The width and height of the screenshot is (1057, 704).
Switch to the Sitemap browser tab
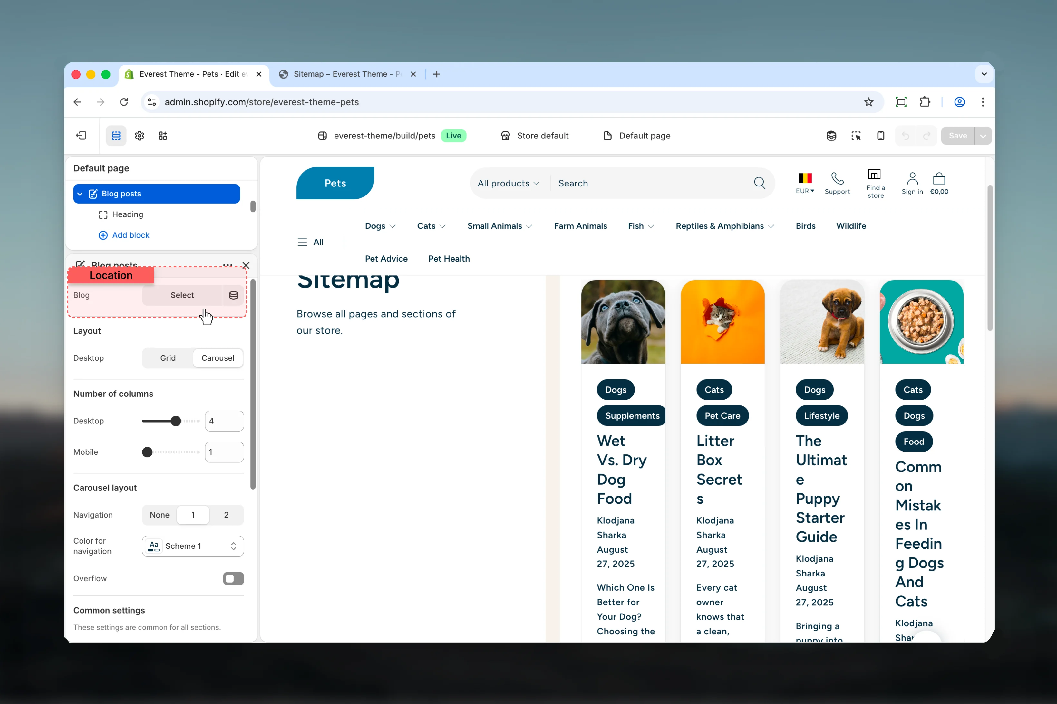click(348, 74)
